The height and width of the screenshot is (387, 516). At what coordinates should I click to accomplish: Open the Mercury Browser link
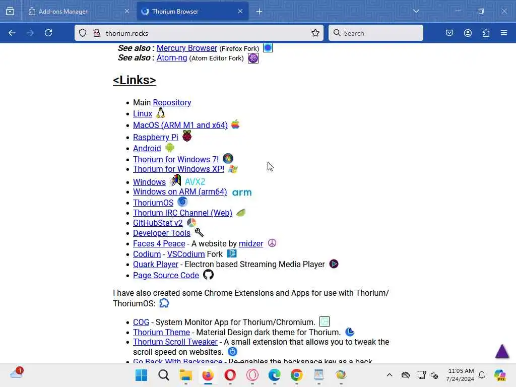tap(187, 48)
